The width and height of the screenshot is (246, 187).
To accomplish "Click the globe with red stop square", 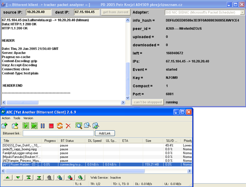I will (x=70, y=178).
